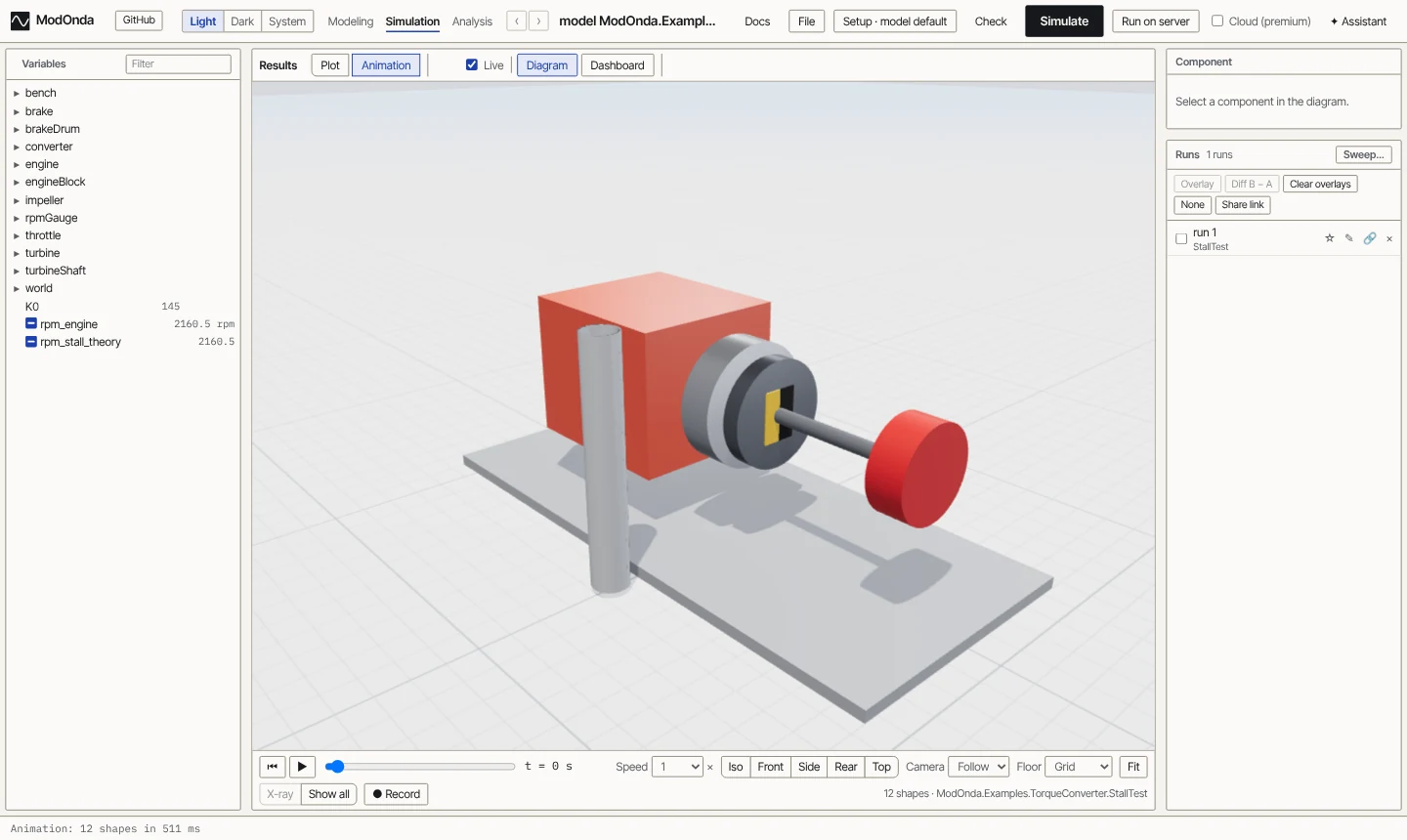This screenshot has height=840, width=1407.
Task: Switch to Light theme
Action: coord(203,21)
